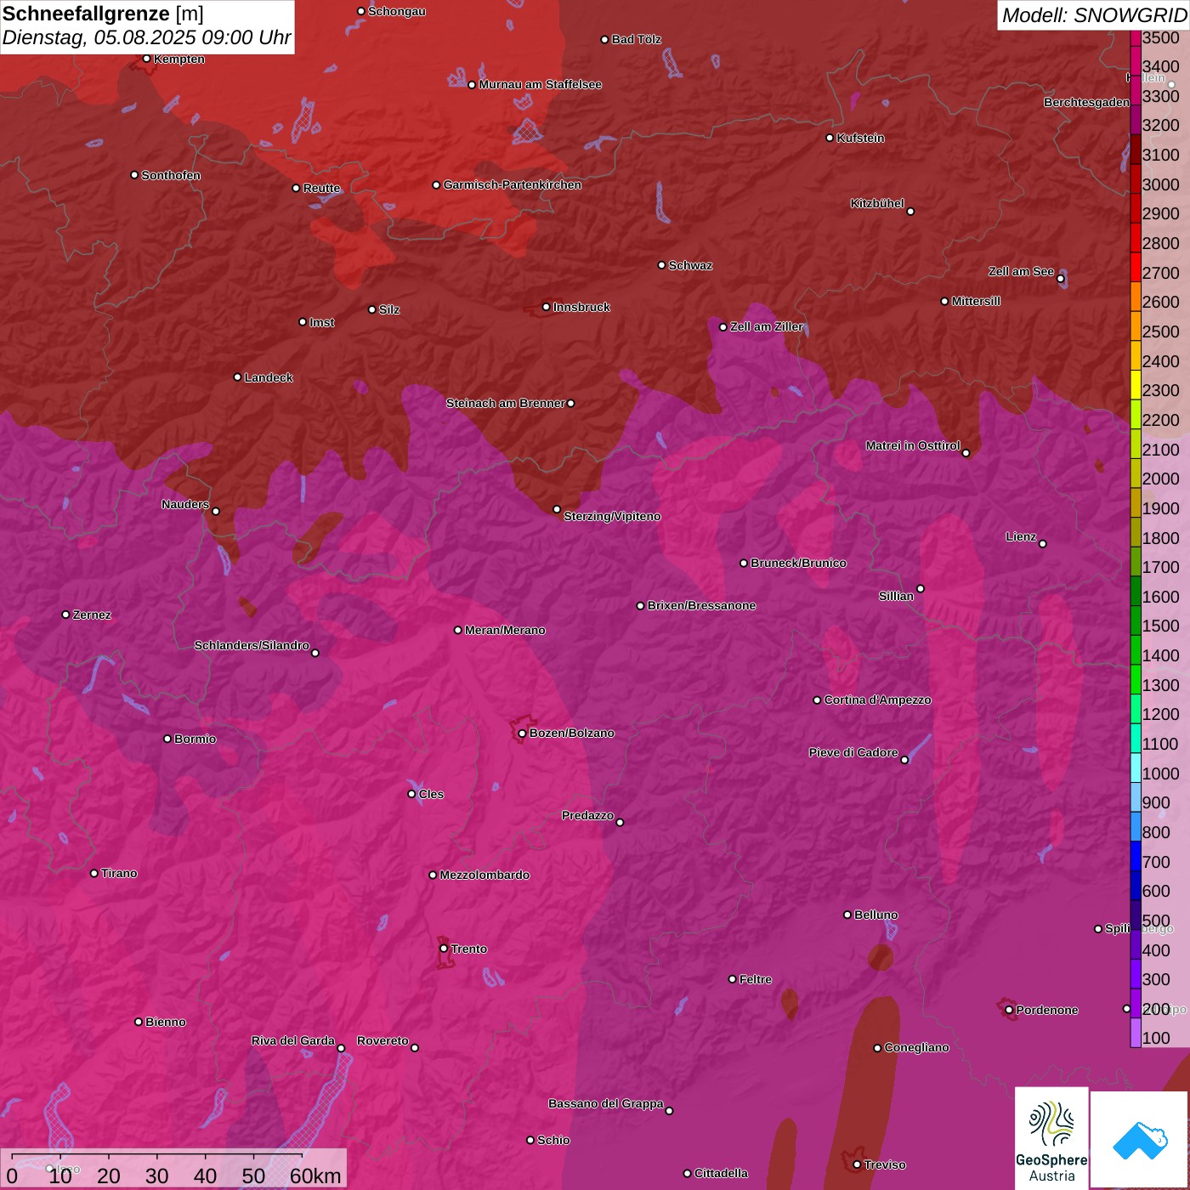Viewport: 1190px width, 1190px height.
Task: Click the Bassano del Grappa label
Action: (x=606, y=1103)
